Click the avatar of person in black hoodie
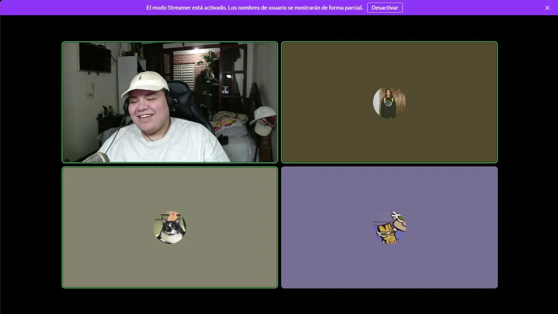Image resolution: width=558 pixels, height=314 pixels. 389,102
